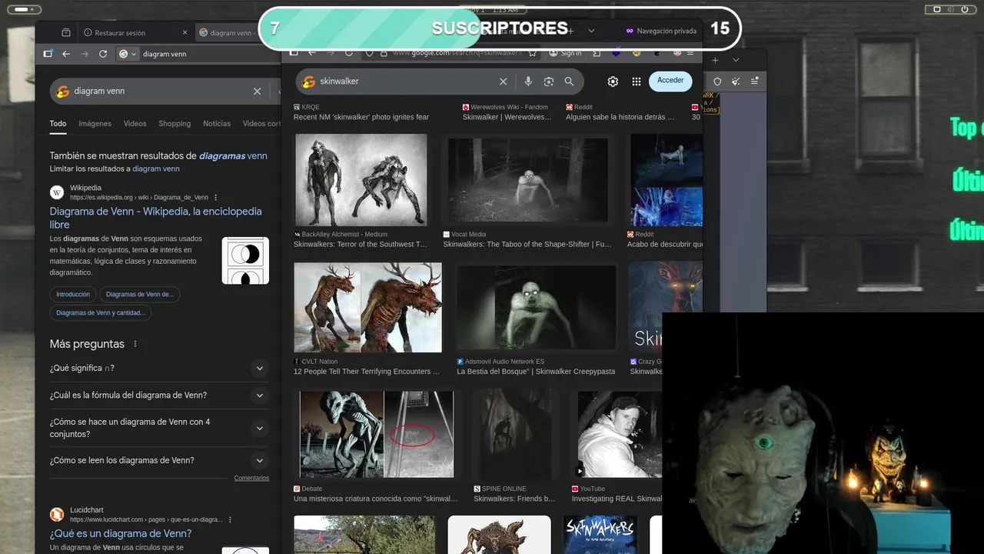984x554 pixels.
Task: Open the Imágenes results tab
Action: 95,123
